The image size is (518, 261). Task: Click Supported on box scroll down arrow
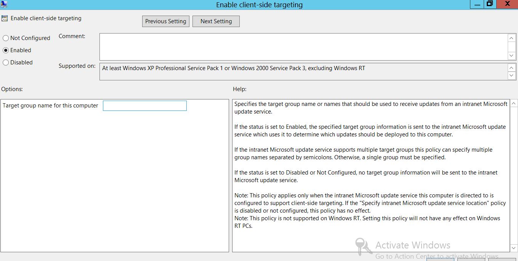[x=512, y=75]
